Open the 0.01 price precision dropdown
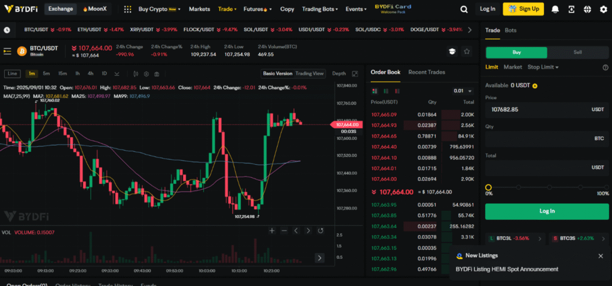 coord(463,91)
